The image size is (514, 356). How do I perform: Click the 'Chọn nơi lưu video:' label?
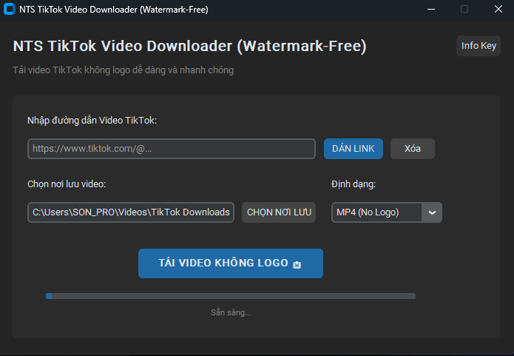click(67, 184)
